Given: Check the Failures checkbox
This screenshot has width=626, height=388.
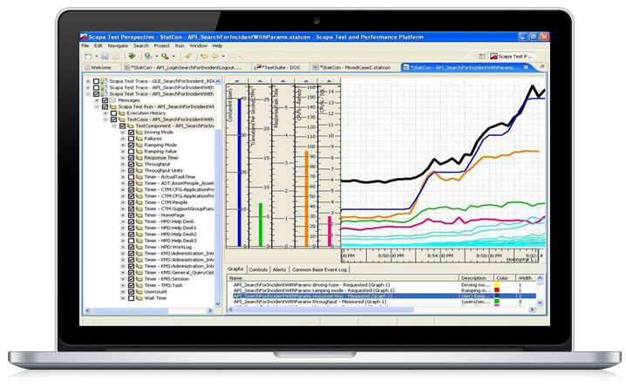Looking at the screenshot, I should (131, 139).
